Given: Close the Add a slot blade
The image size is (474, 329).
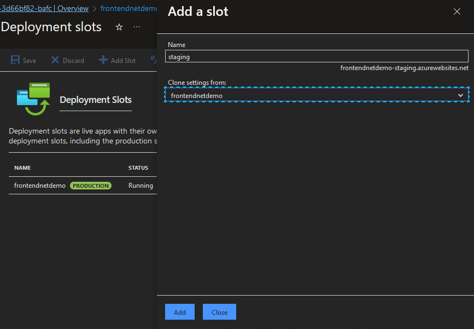Looking at the screenshot, I should click(x=457, y=11).
